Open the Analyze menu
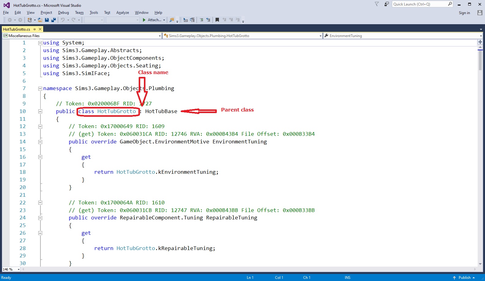485x281 pixels. (x=122, y=13)
